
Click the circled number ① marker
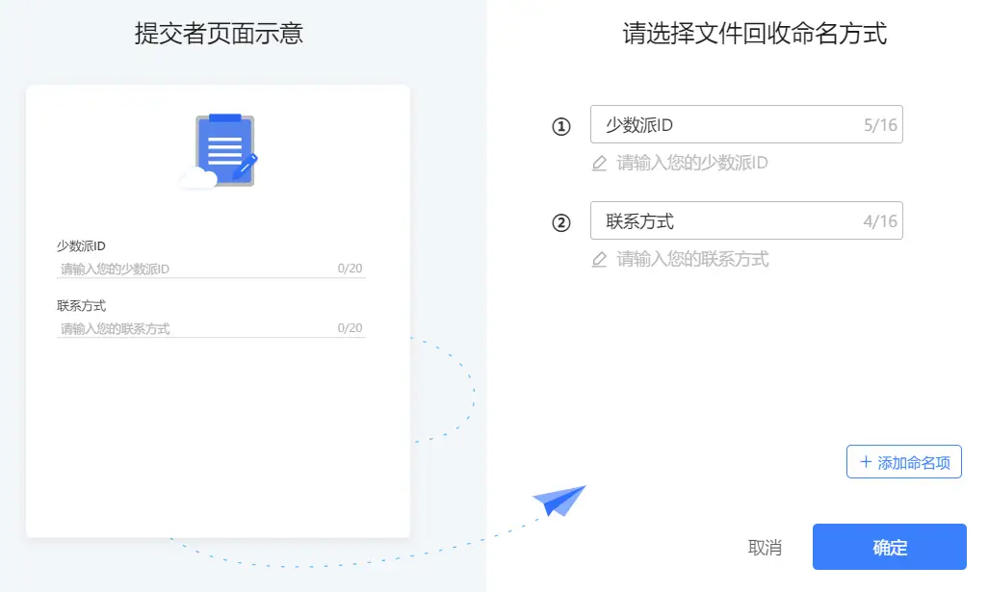[561, 125]
